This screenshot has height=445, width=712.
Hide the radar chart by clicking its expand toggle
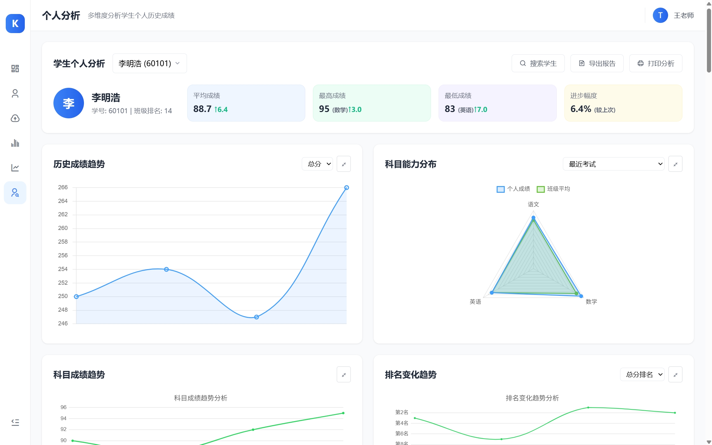click(x=675, y=163)
